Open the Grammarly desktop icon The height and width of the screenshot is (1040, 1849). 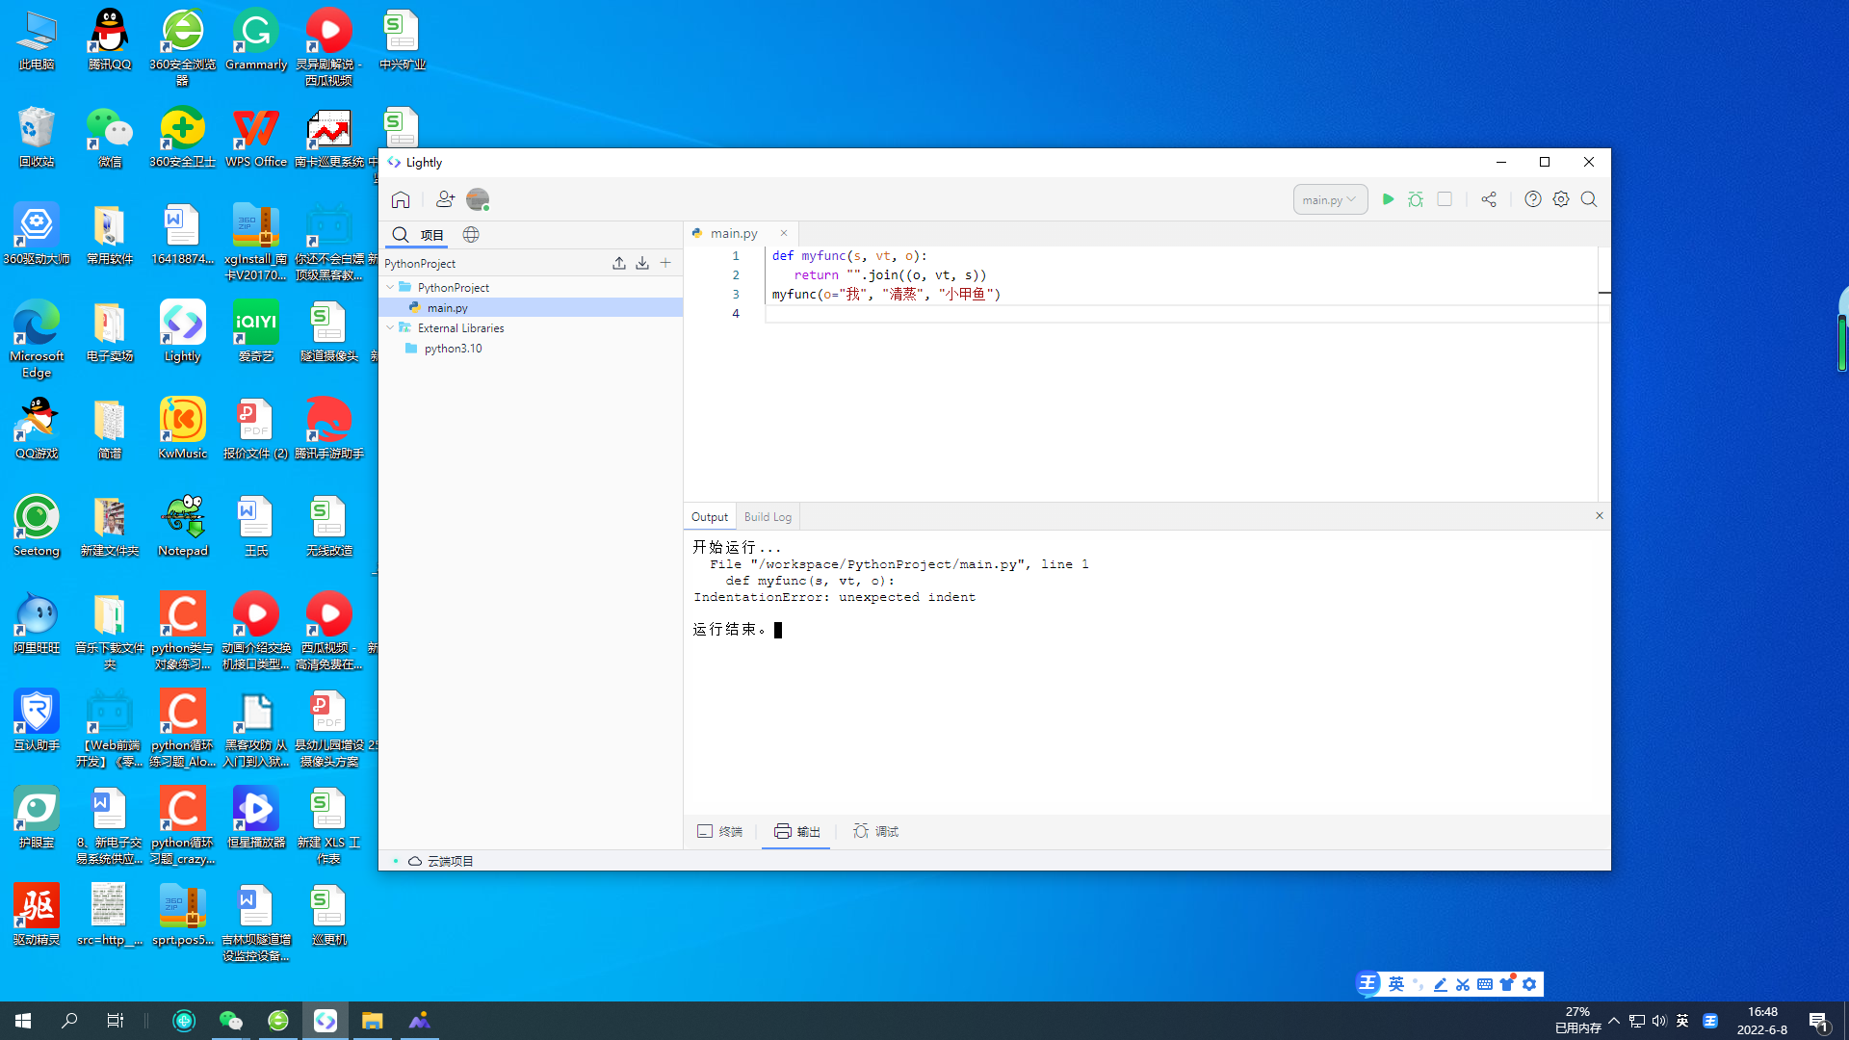coord(256,40)
